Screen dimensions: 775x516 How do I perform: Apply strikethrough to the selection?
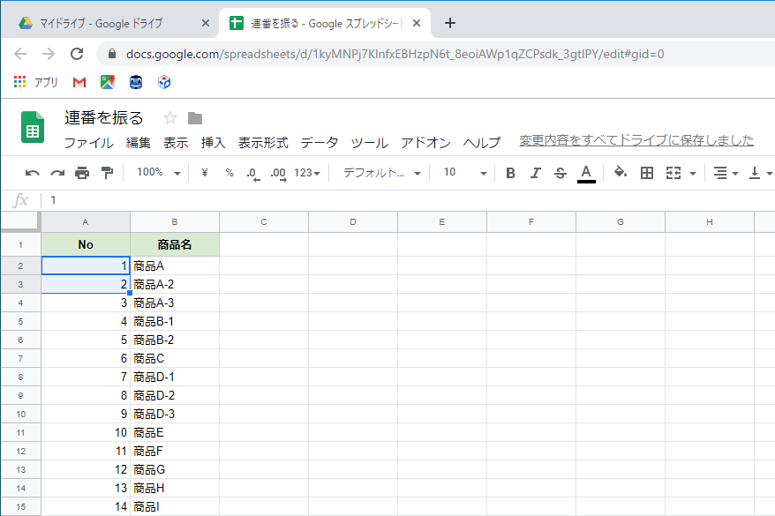[559, 173]
